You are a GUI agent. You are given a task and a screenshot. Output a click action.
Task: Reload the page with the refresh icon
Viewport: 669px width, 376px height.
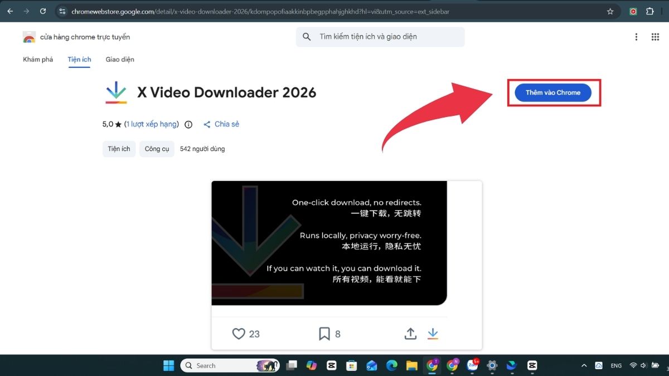coord(43,11)
